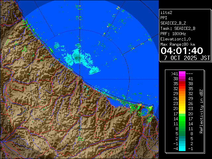This screenshot has width=212, height=159.
Task: Click the PRF: 1800Hz text
Action: click(x=173, y=33)
